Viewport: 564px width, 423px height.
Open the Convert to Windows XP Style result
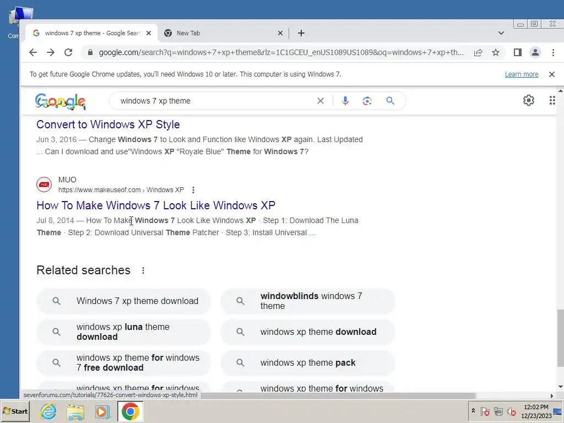click(108, 124)
